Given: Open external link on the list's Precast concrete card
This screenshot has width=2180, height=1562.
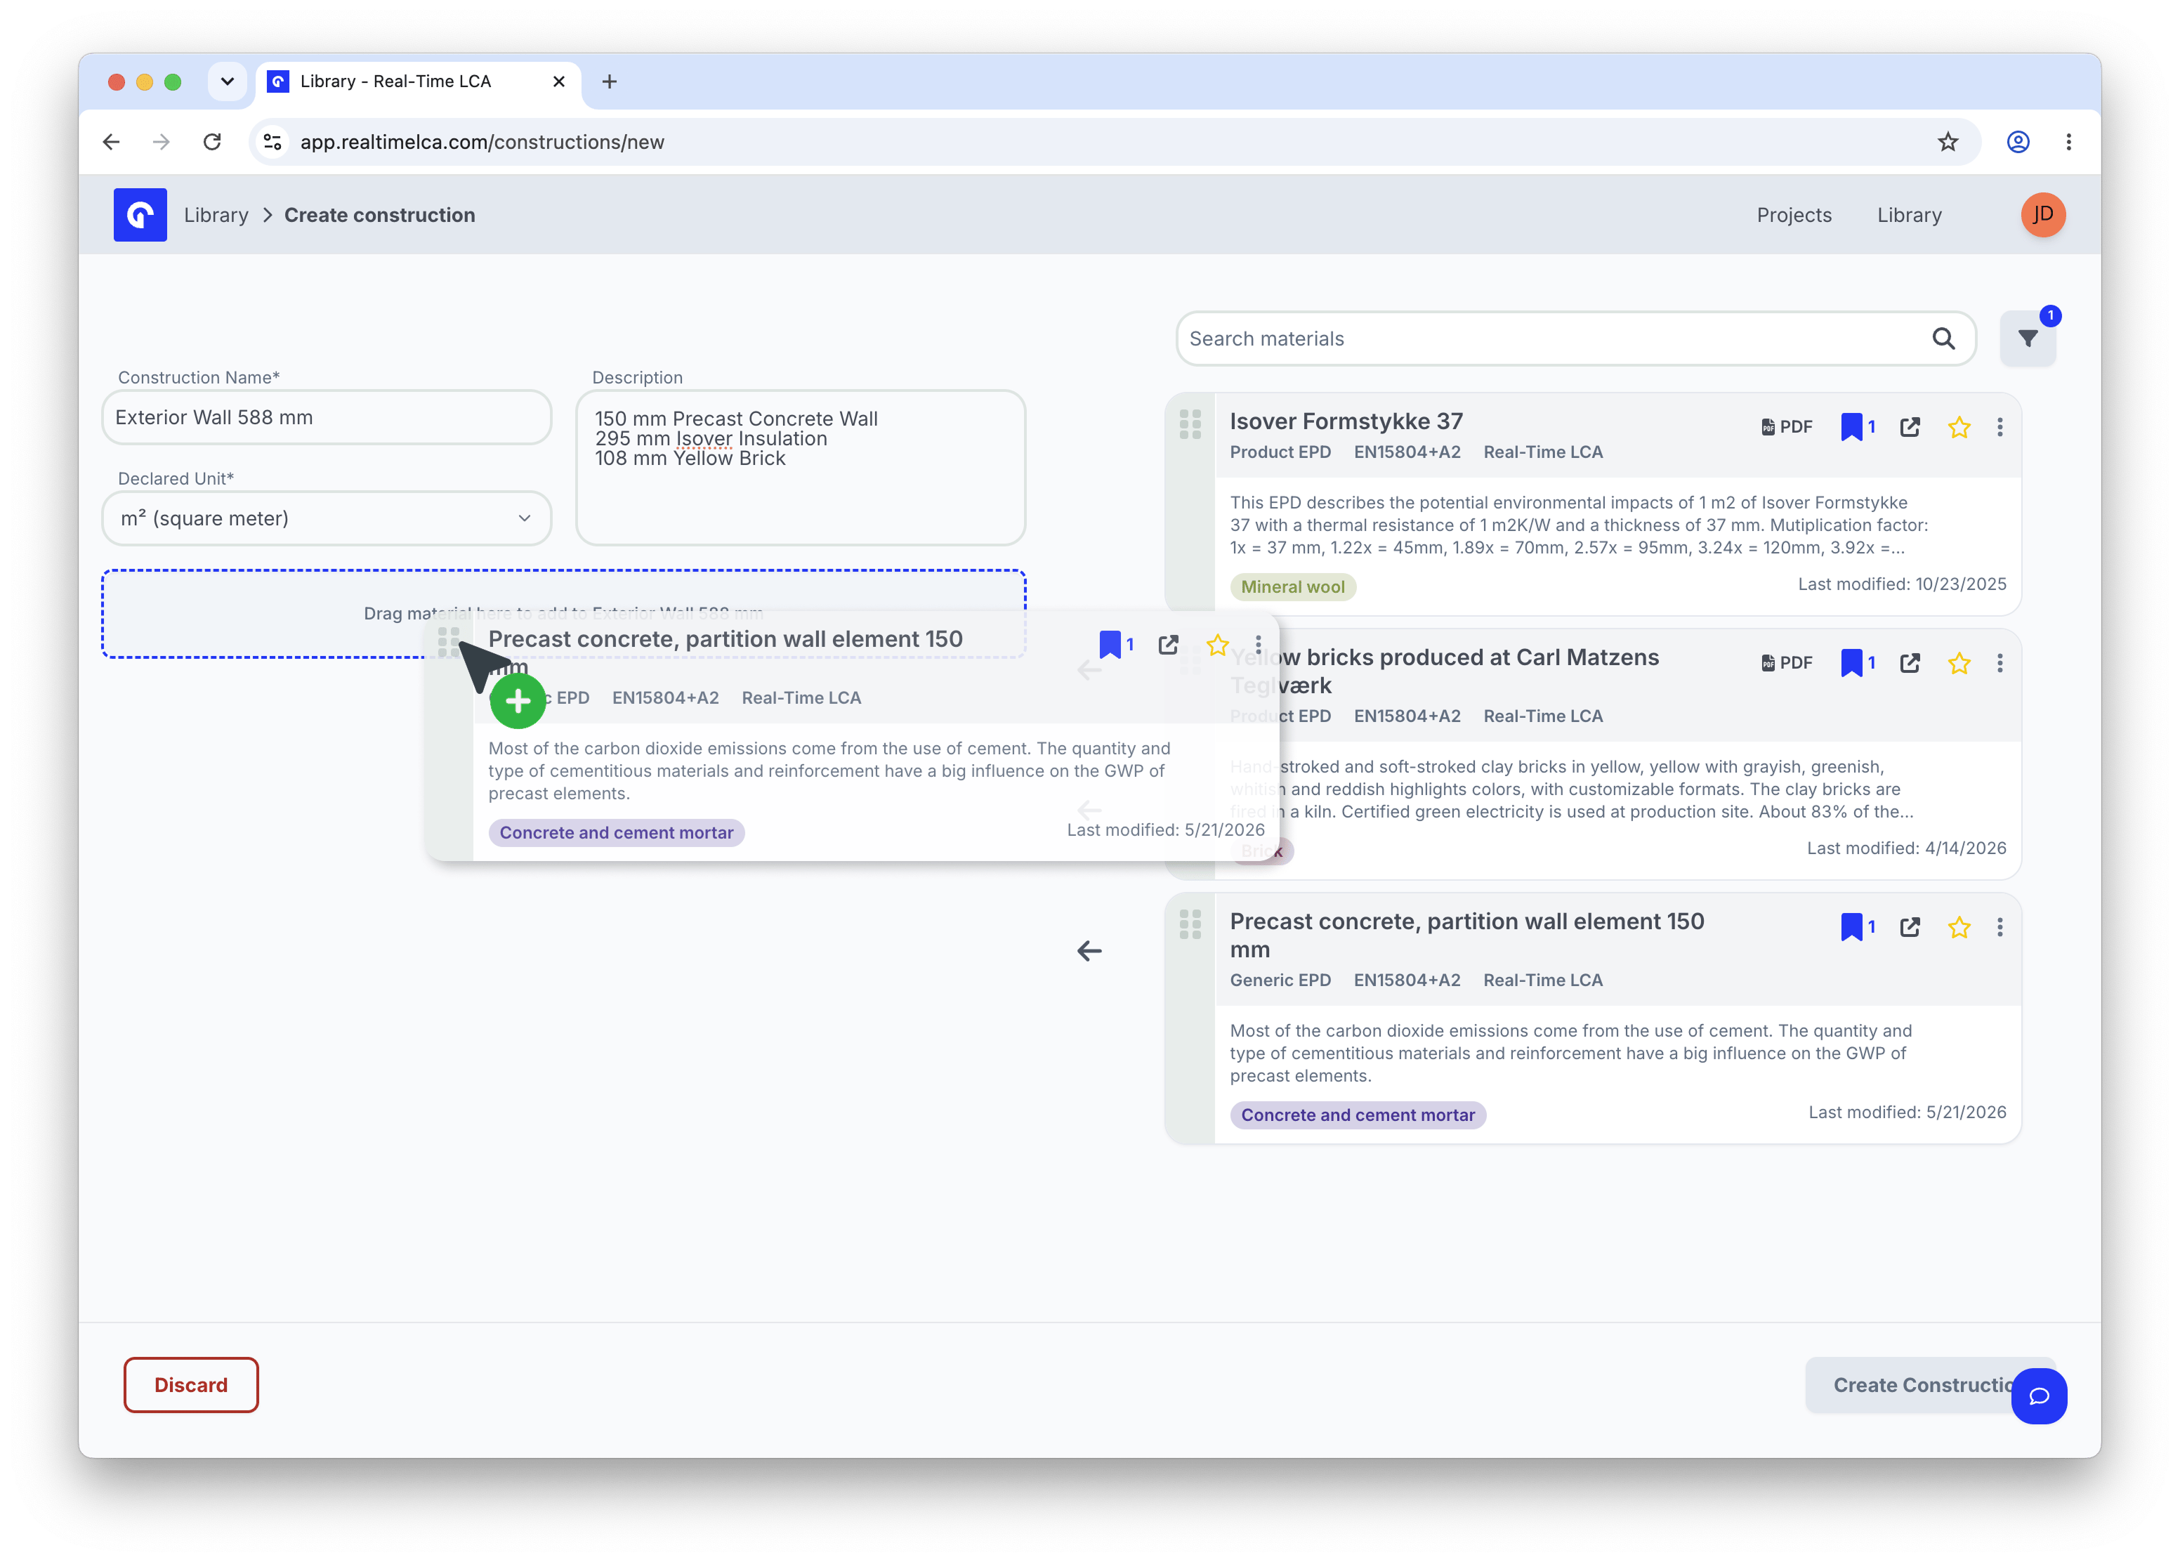Looking at the screenshot, I should click(1910, 926).
